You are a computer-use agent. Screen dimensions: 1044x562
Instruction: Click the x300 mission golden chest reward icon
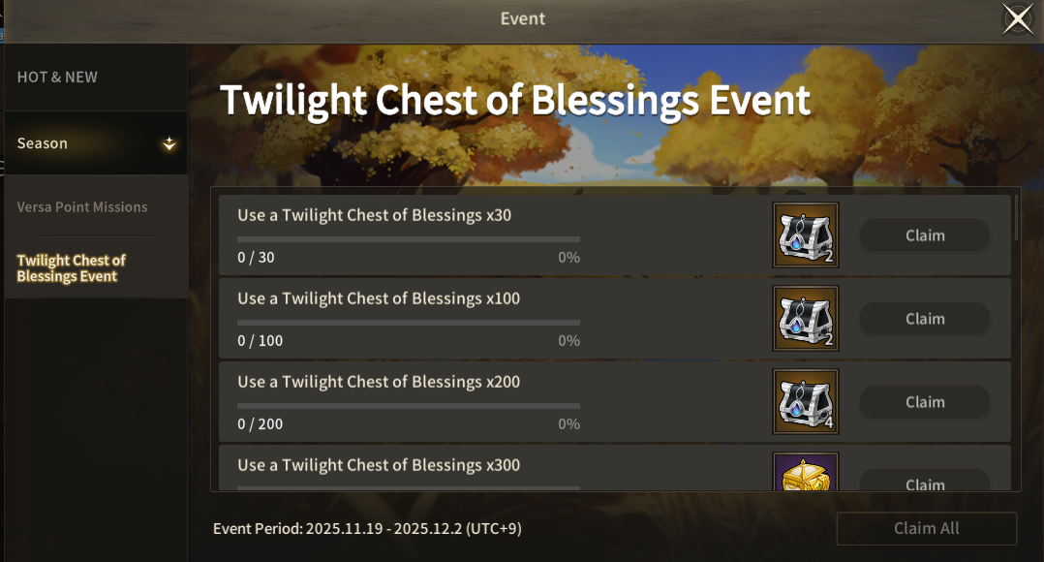click(805, 473)
